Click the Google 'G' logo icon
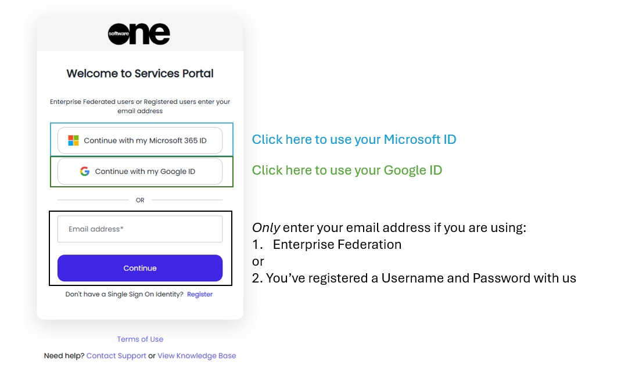This screenshot has height=373, width=621. point(85,171)
